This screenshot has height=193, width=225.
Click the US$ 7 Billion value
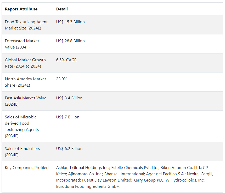tap(68, 117)
